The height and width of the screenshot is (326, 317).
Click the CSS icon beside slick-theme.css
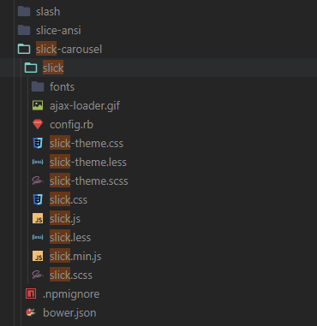point(38,143)
